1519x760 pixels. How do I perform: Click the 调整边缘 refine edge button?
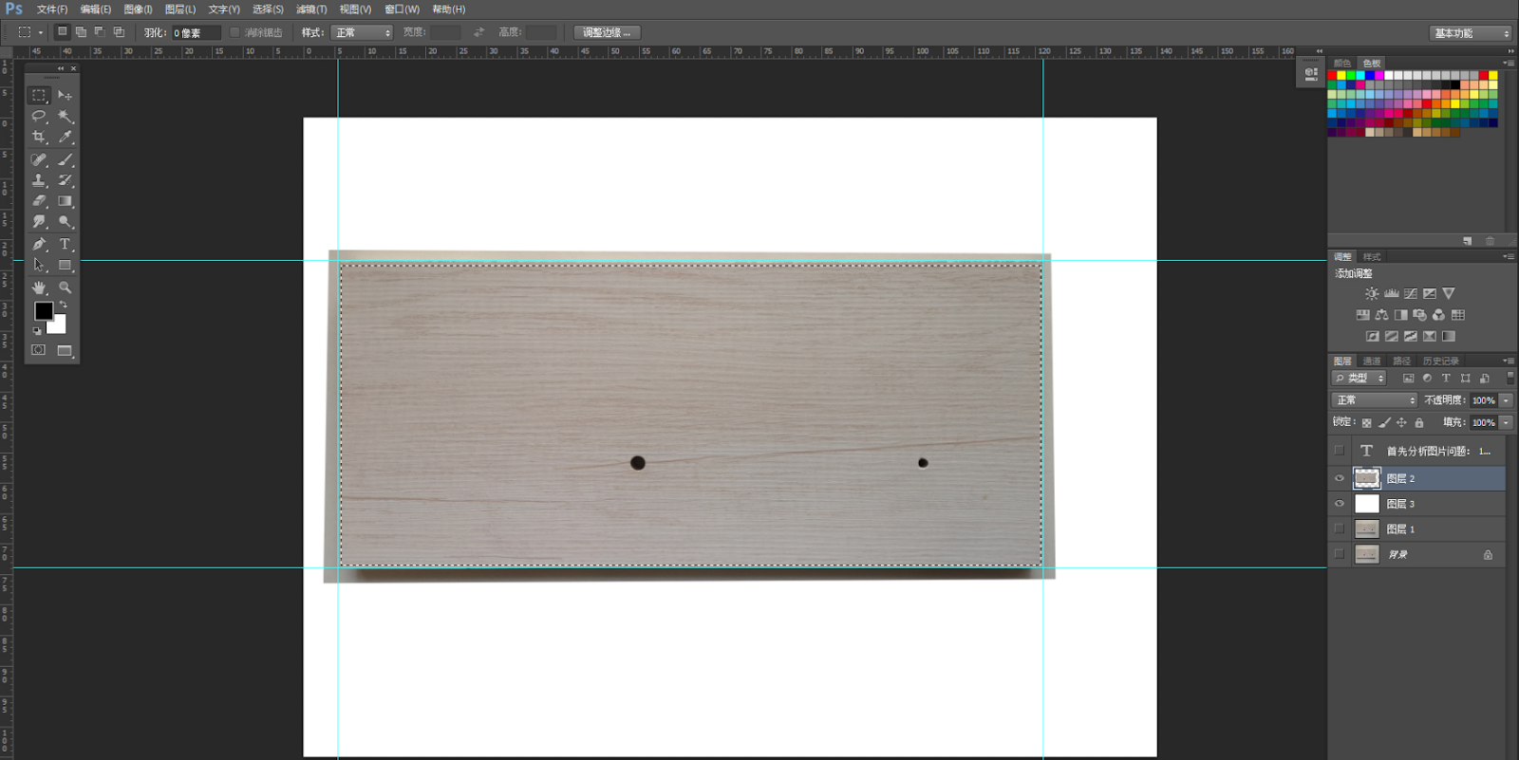pos(607,32)
